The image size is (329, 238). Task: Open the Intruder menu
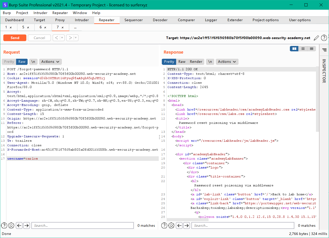click(x=40, y=13)
